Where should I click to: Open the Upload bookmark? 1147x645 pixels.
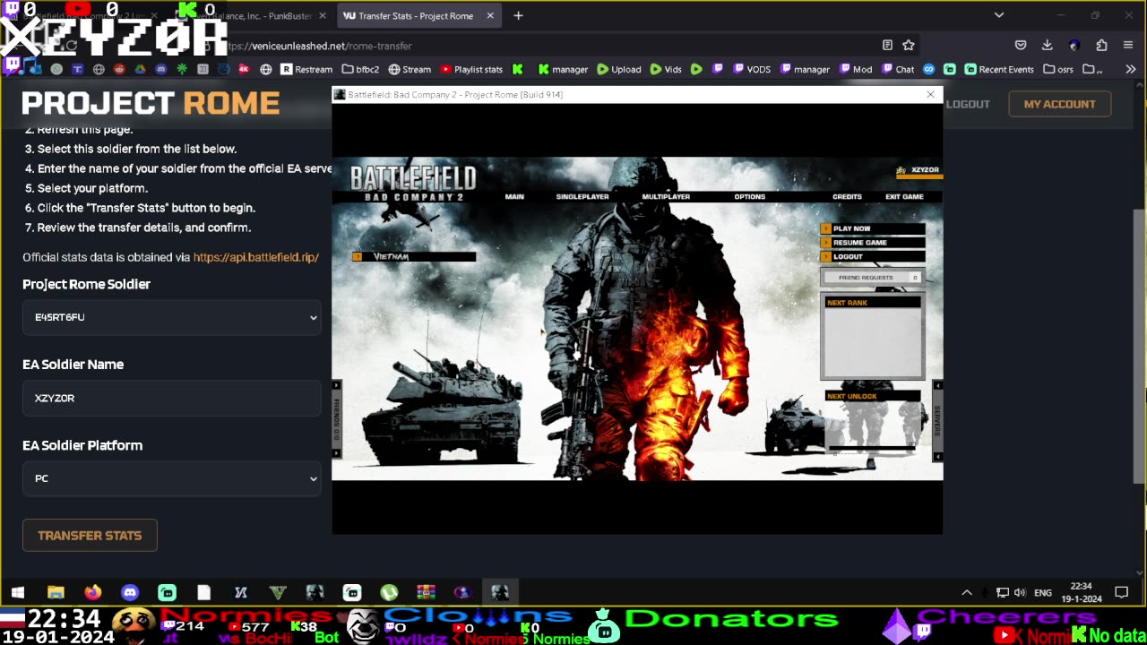tap(619, 69)
